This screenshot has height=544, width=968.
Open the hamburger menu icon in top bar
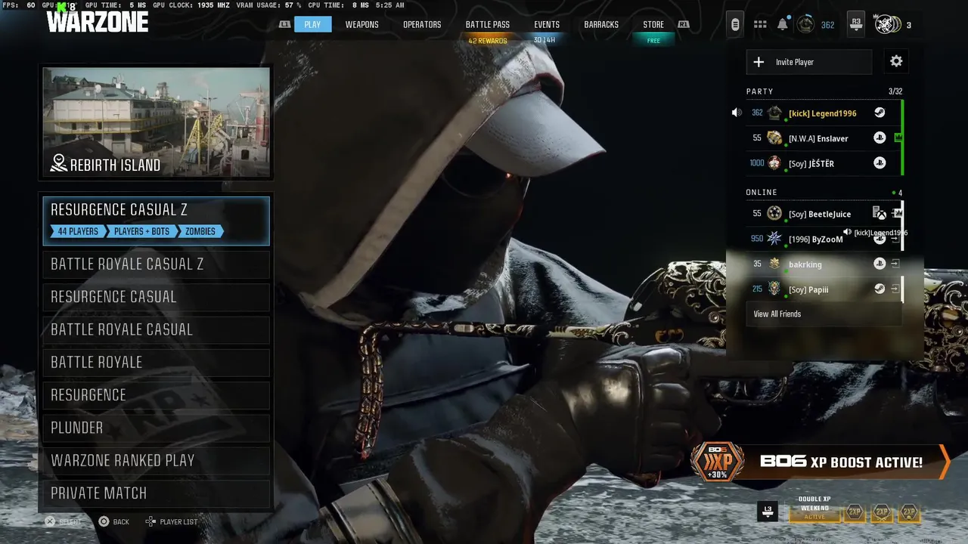[x=735, y=25]
